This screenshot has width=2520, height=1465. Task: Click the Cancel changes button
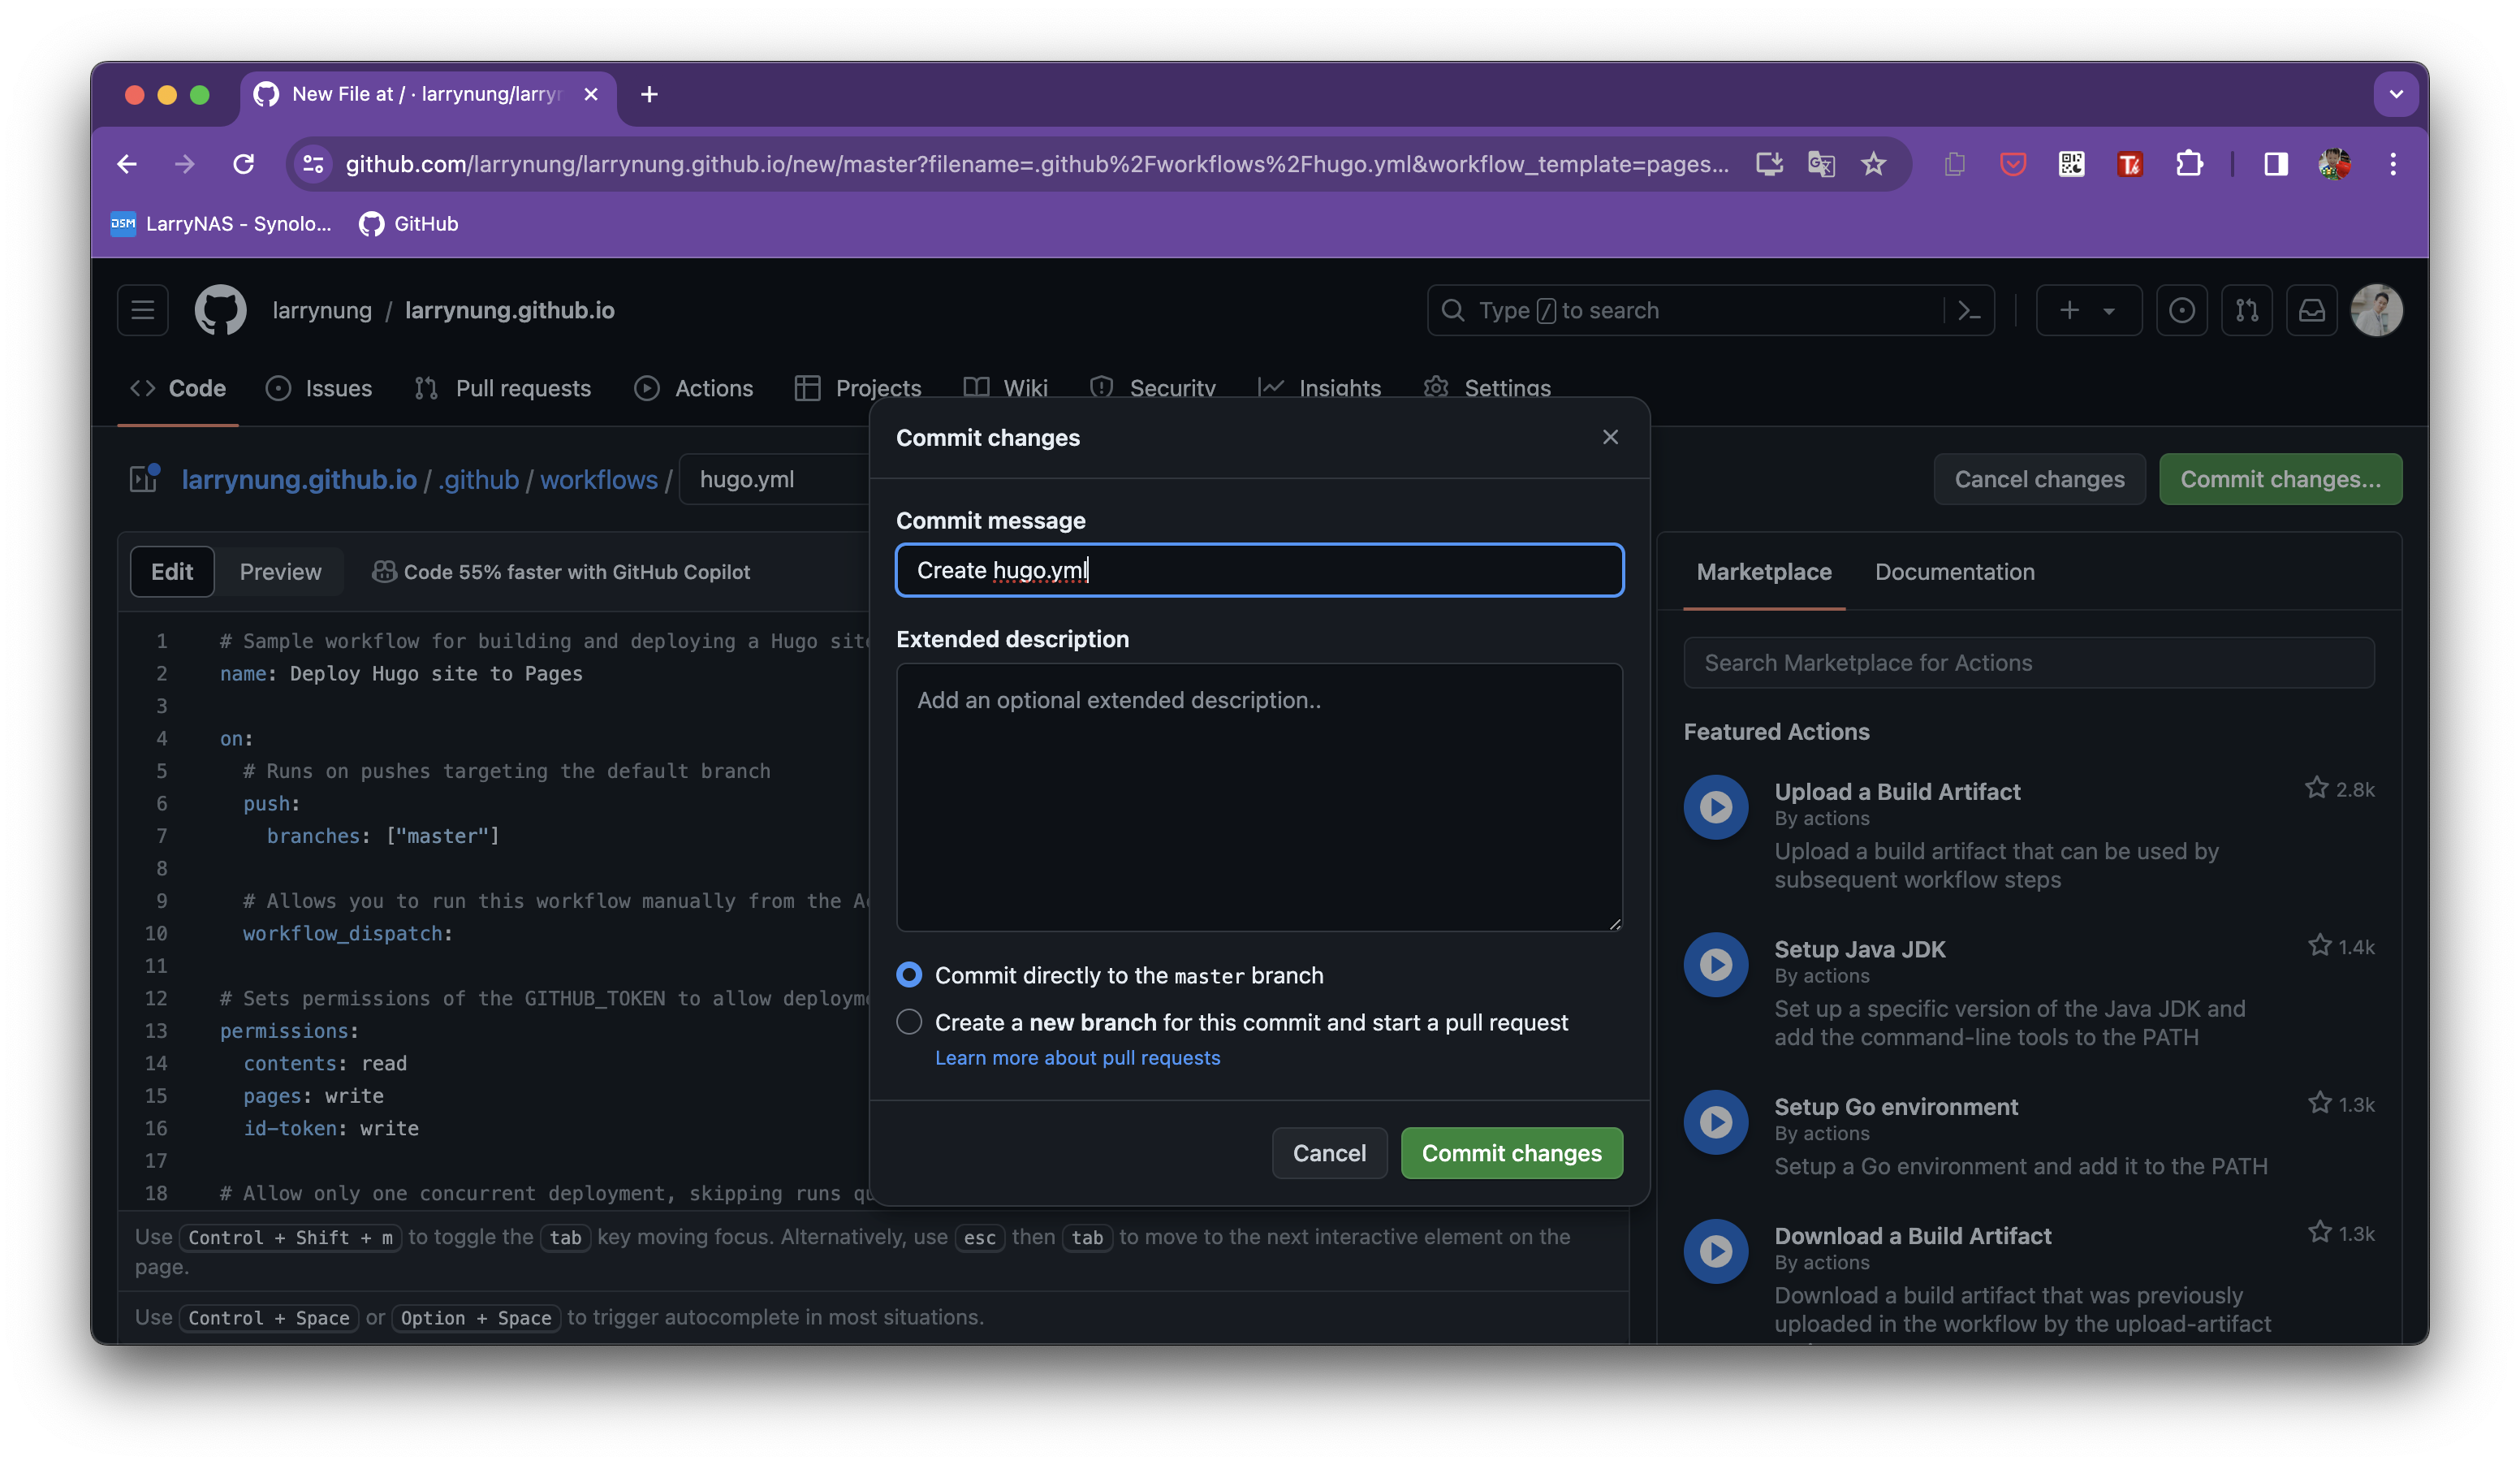2039,479
